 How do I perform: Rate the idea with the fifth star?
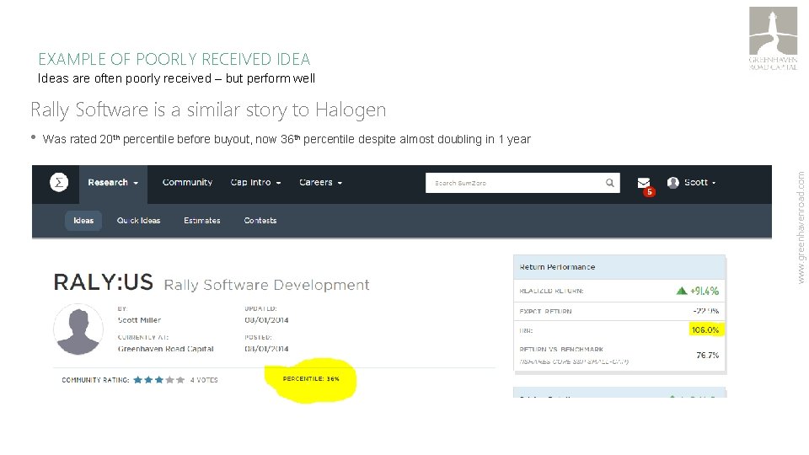[x=180, y=380]
